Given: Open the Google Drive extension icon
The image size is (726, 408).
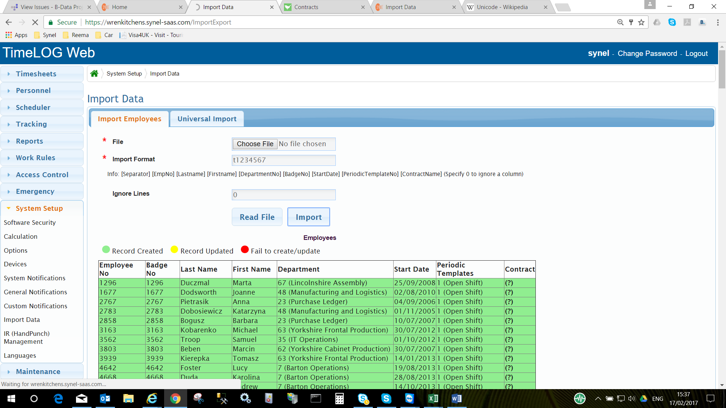Looking at the screenshot, I should (x=657, y=22).
